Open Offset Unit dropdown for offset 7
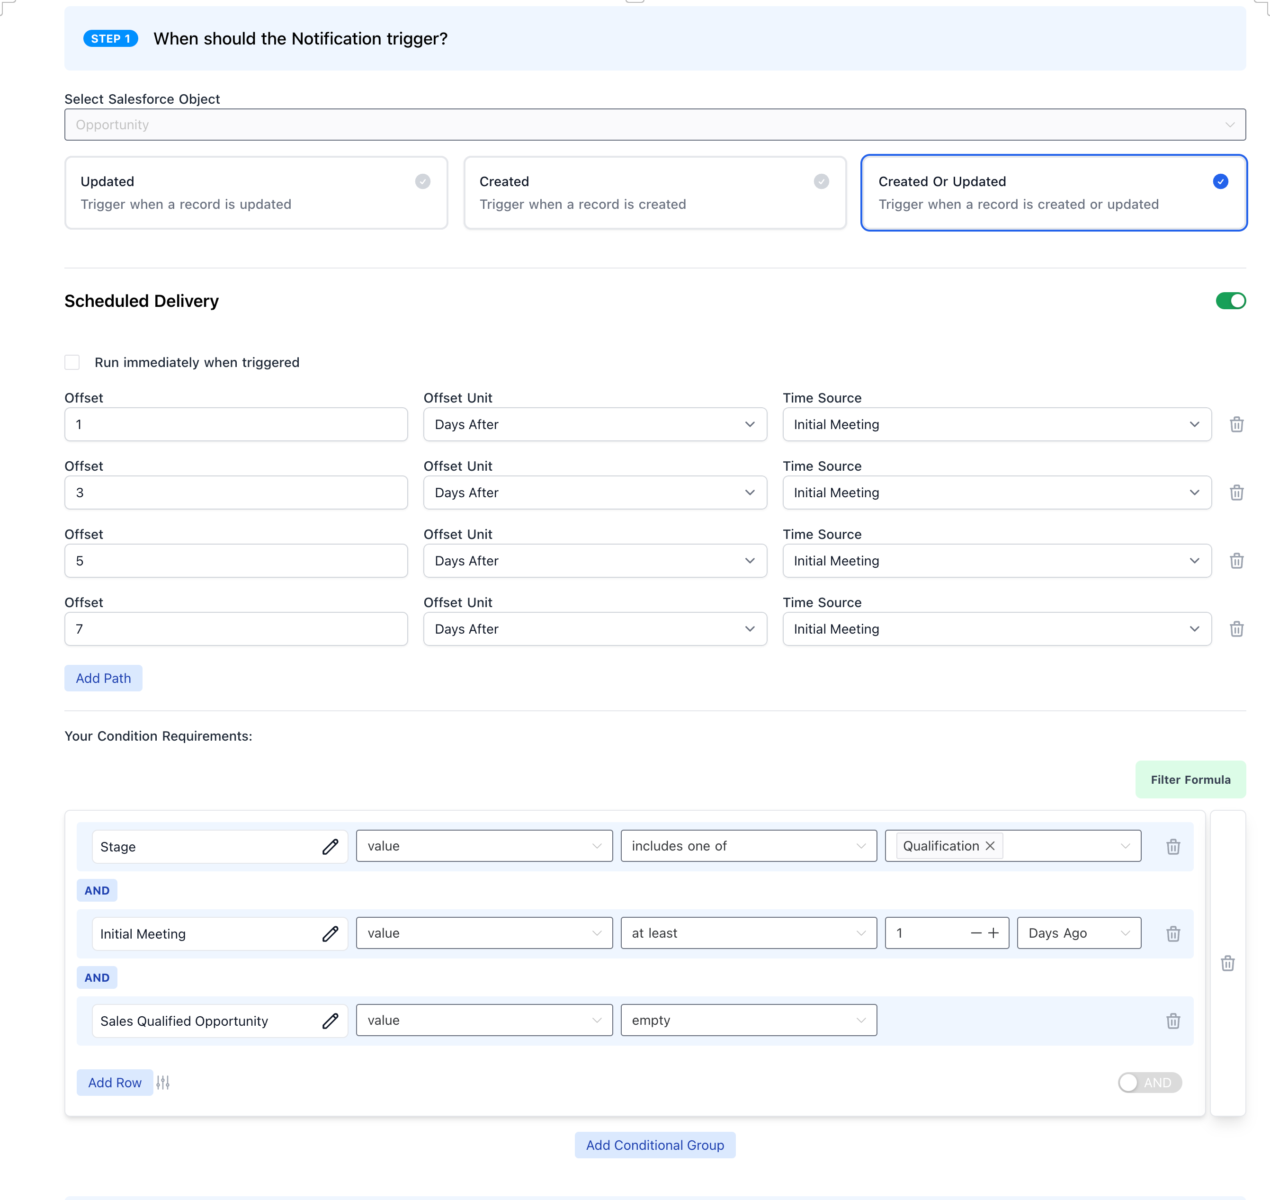This screenshot has height=1200, width=1270. [x=595, y=629]
